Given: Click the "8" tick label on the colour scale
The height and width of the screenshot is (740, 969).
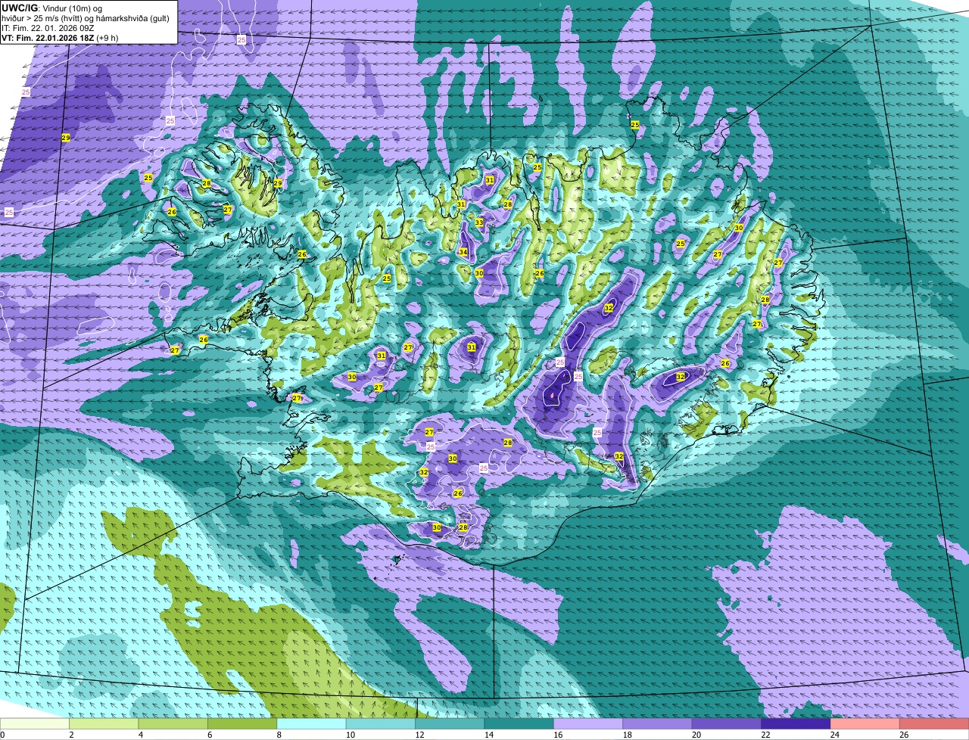Looking at the screenshot, I should (x=279, y=735).
